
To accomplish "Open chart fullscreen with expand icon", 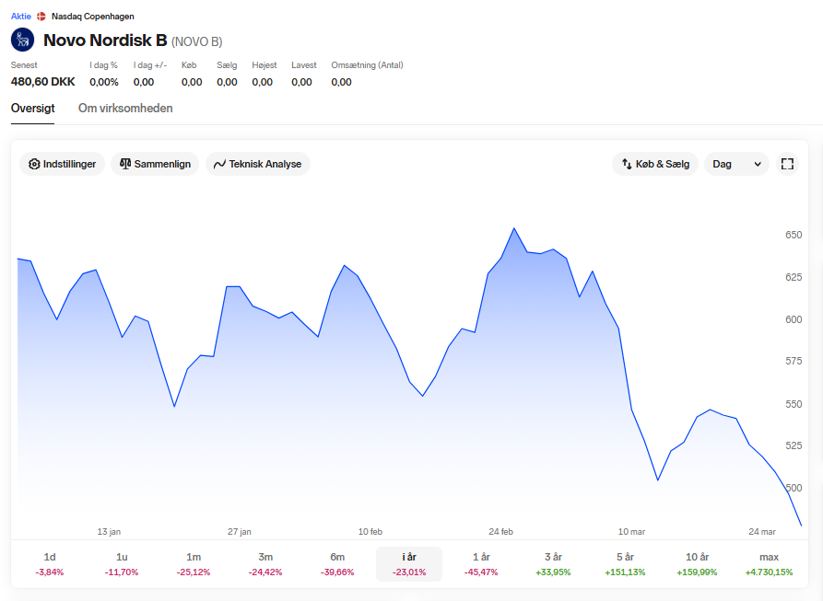I will (787, 164).
